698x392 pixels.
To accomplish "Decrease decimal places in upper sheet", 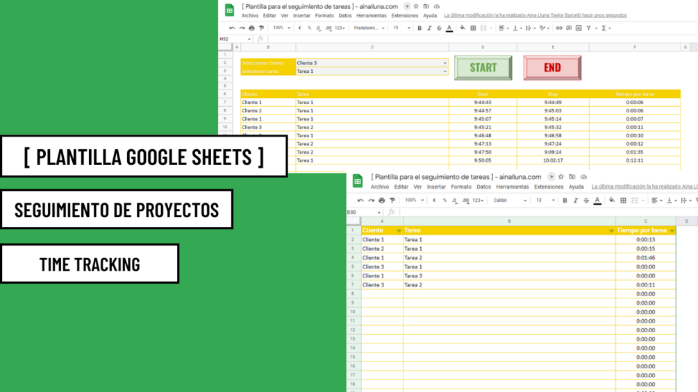I will tap(319, 28).
